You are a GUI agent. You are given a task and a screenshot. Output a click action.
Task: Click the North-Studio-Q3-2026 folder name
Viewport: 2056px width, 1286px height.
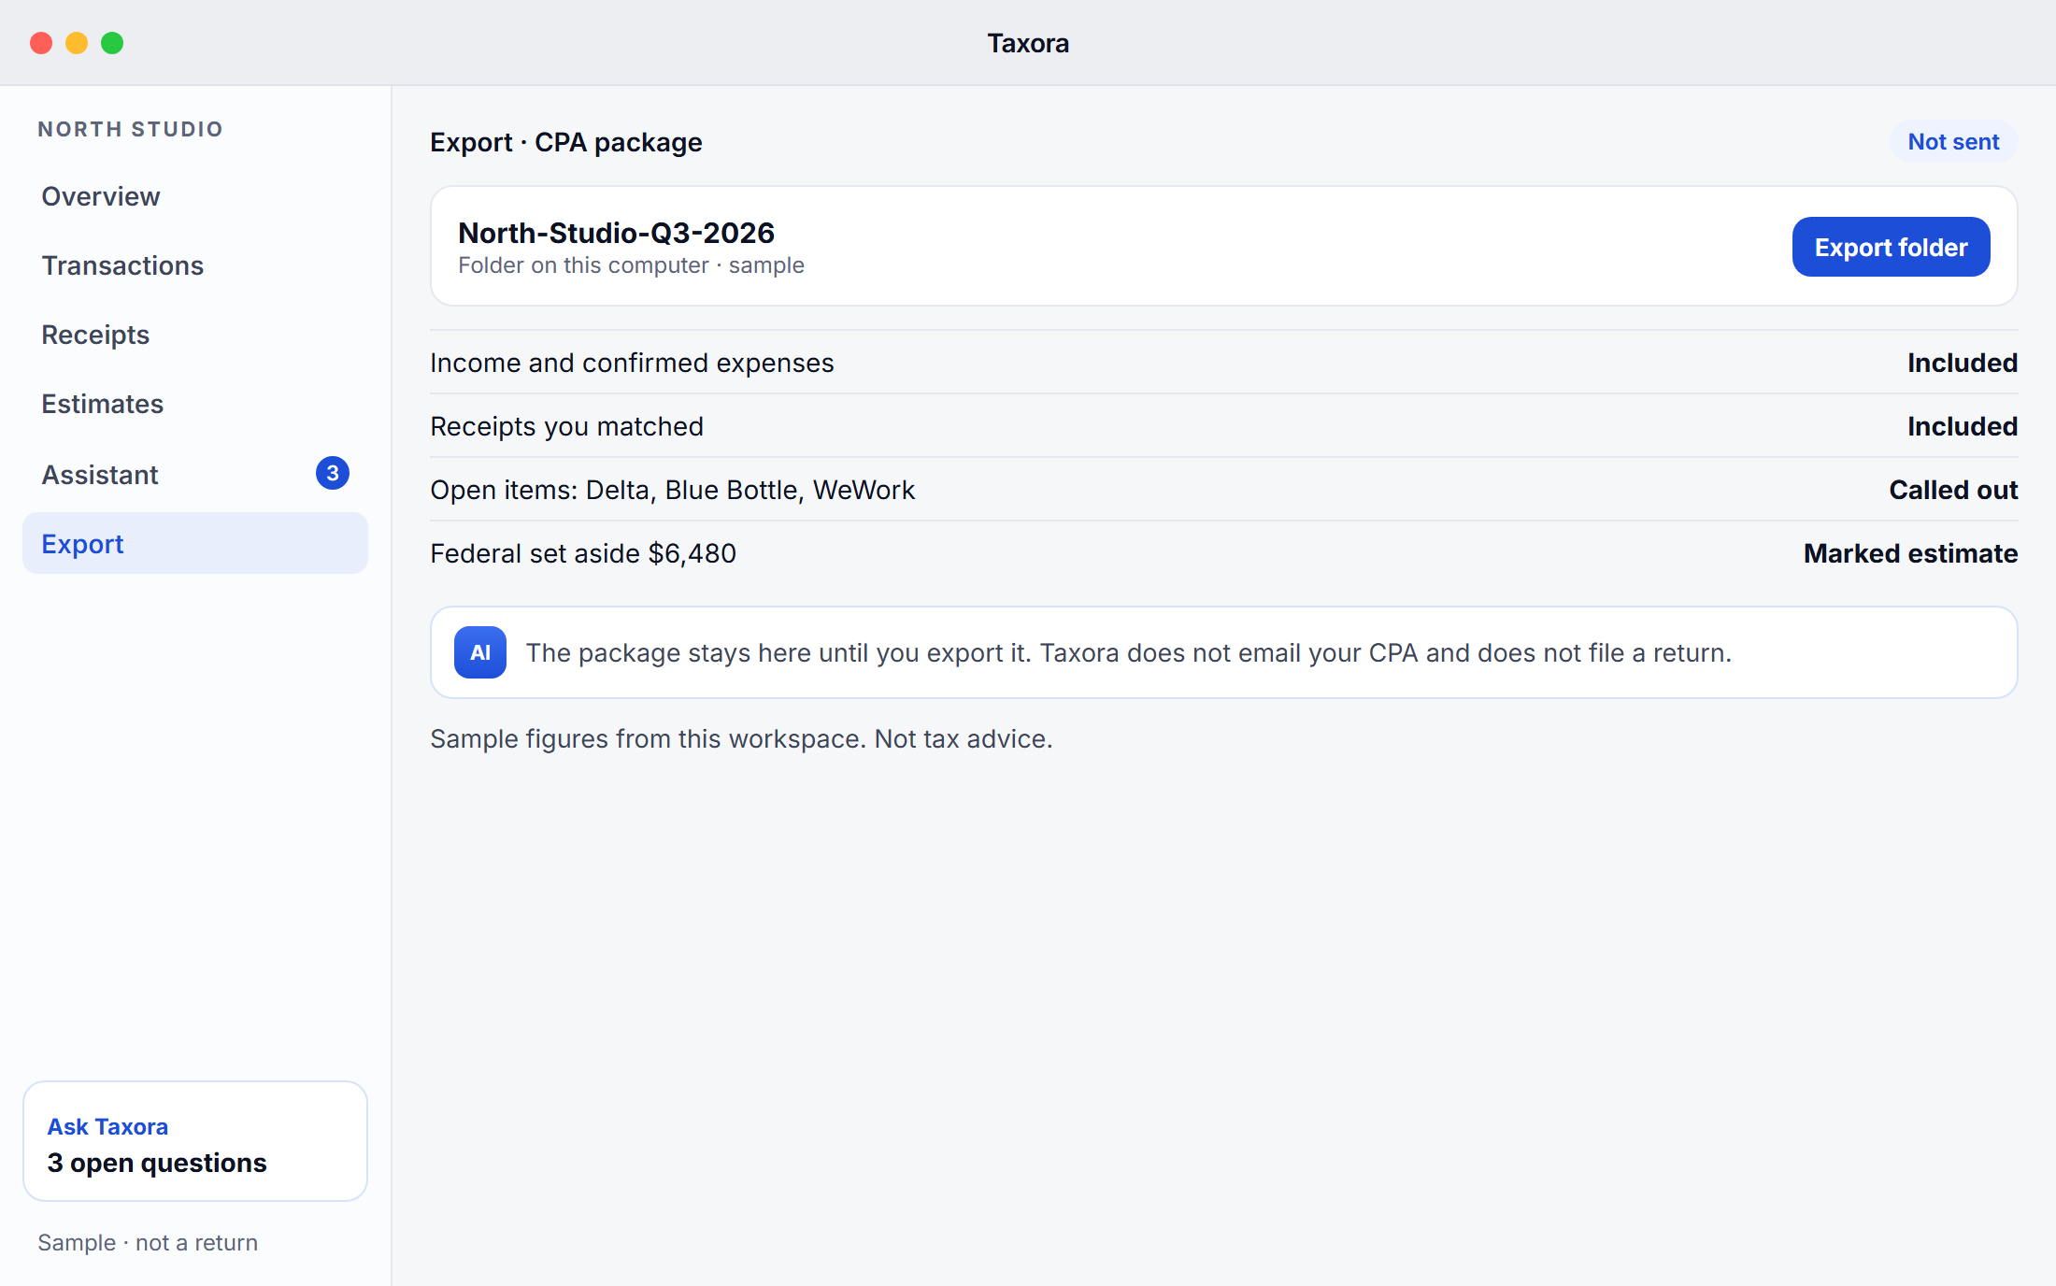coord(616,233)
